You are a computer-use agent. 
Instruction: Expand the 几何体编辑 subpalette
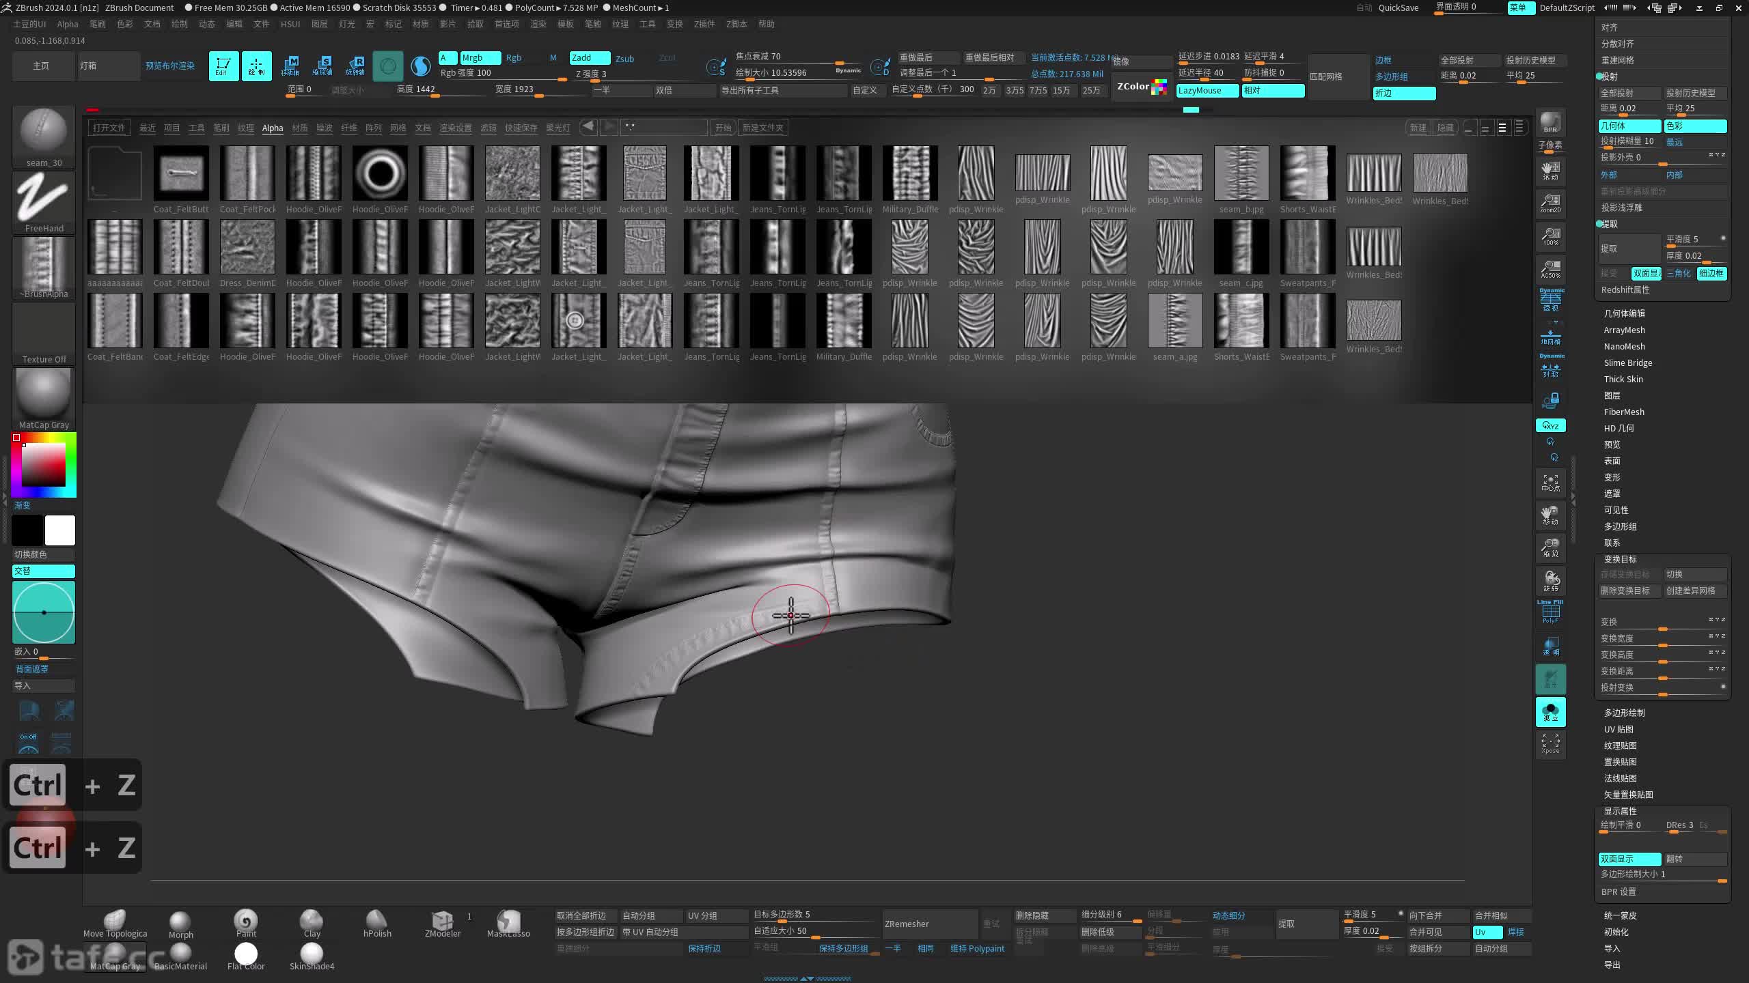pos(1625,314)
